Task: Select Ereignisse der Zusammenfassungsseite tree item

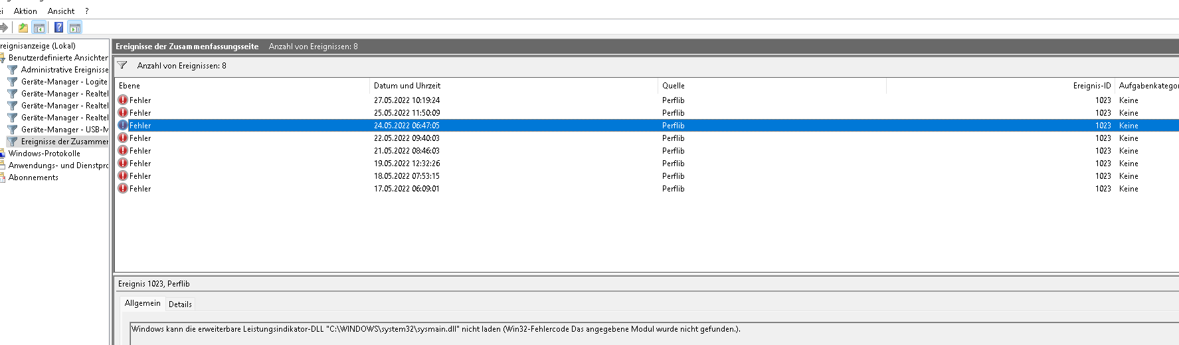Action: click(64, 142)
